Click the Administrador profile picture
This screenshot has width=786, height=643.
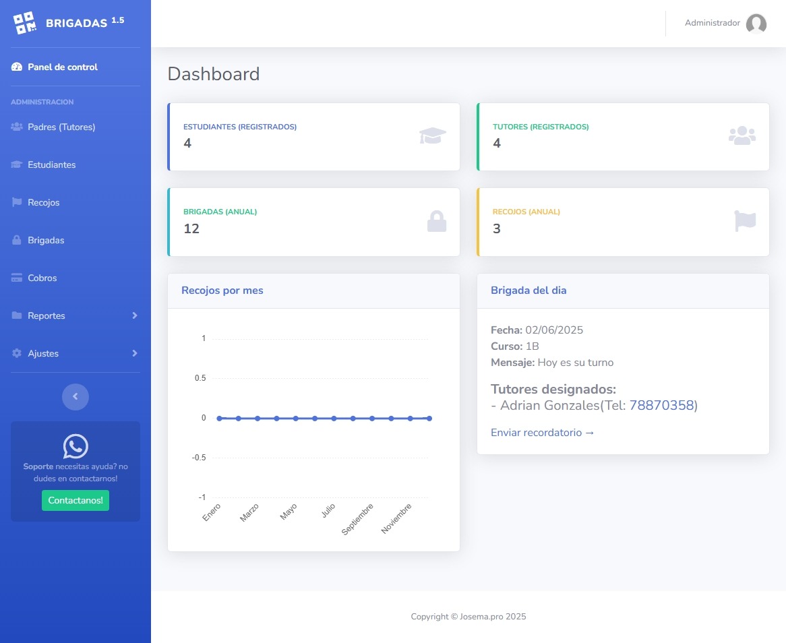[x=756, y=24]
